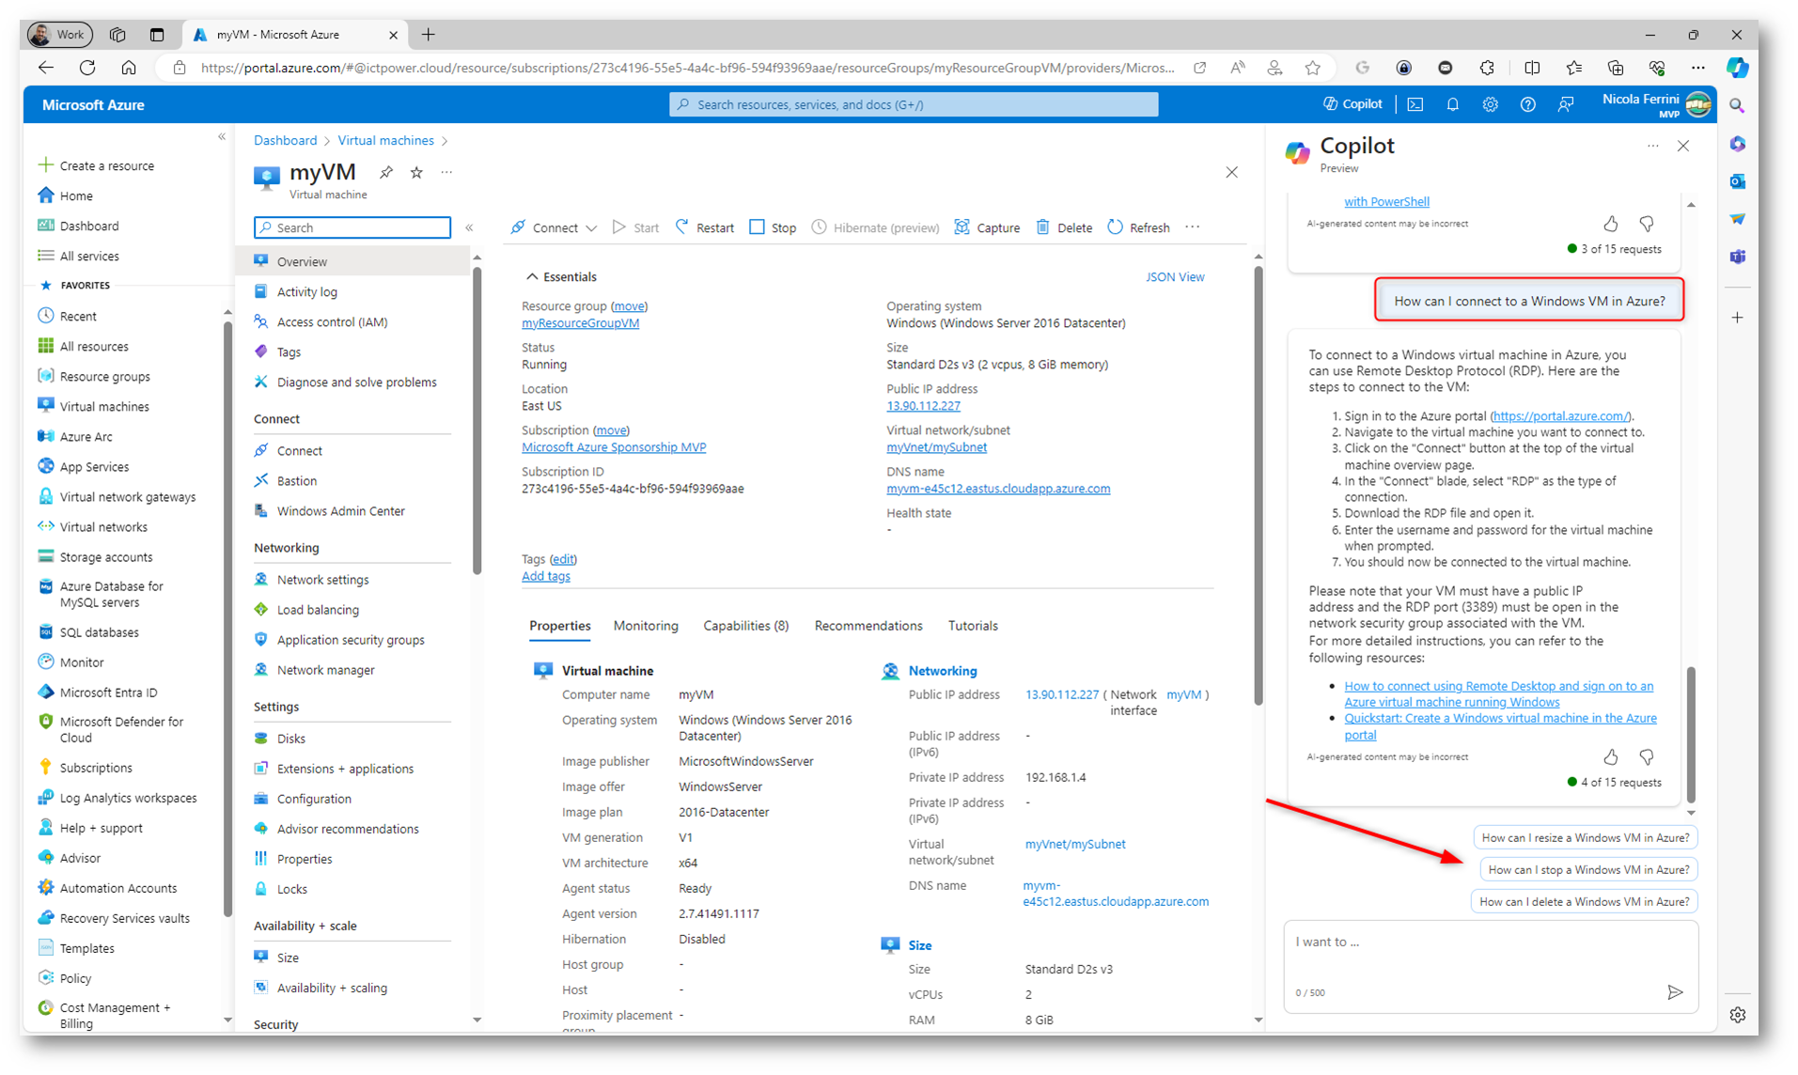
Task: Open Storage accounts in left nav
Action: point(105,557)
